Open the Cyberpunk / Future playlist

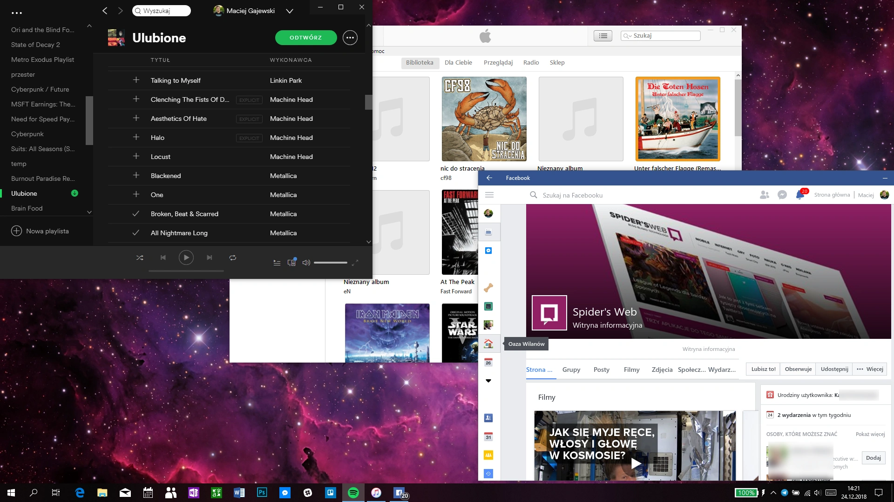click(40, 89)
